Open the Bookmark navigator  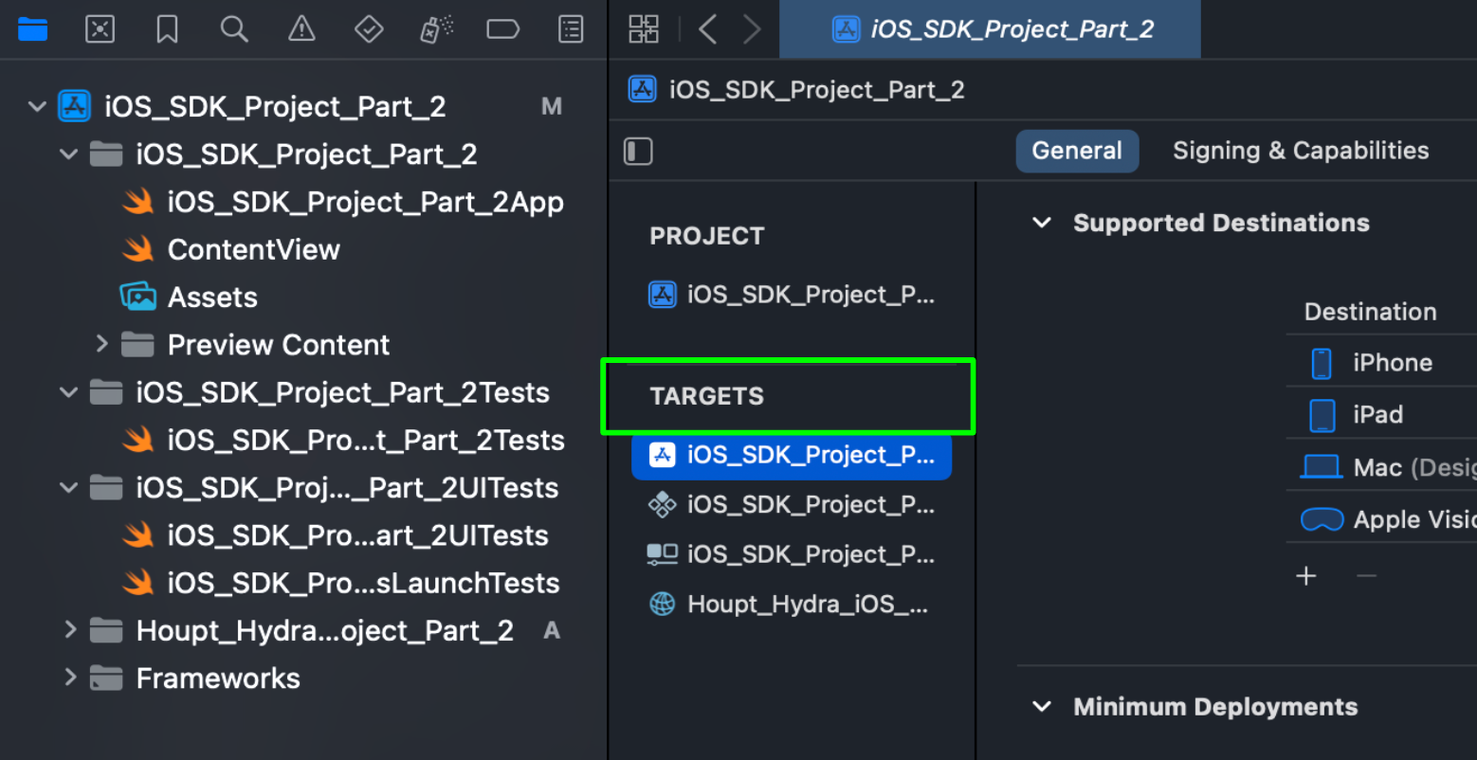click(167, 29)
